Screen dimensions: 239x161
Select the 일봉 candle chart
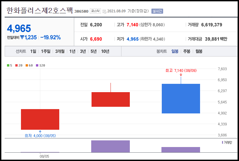click(175, 51)
